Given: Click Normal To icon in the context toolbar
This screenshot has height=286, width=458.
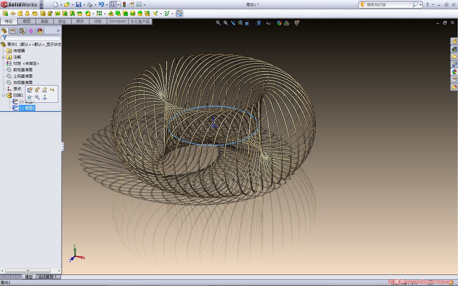Looking at the screenshot, I should point(45,97).
